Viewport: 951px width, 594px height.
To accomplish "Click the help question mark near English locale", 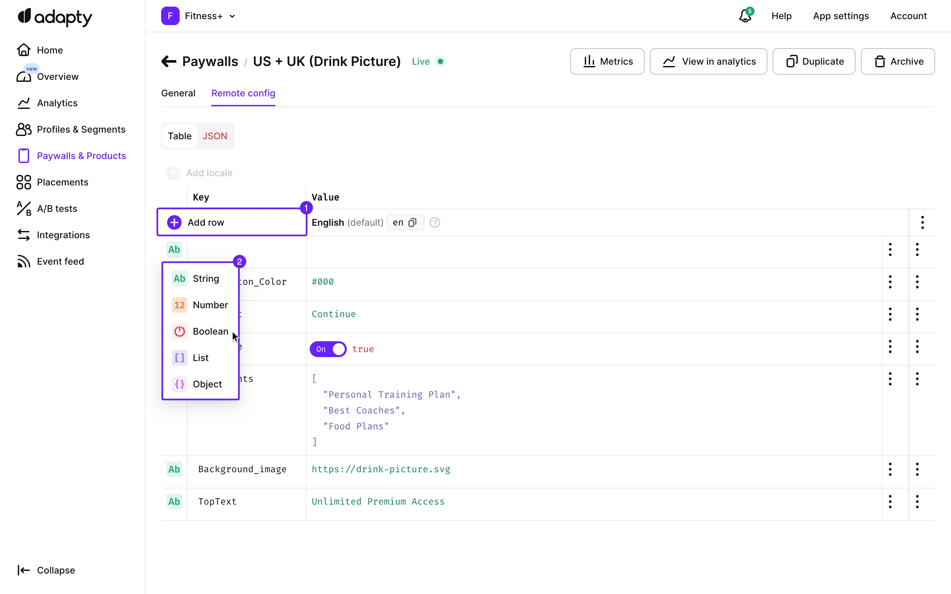I will click(x=435, y=222).
